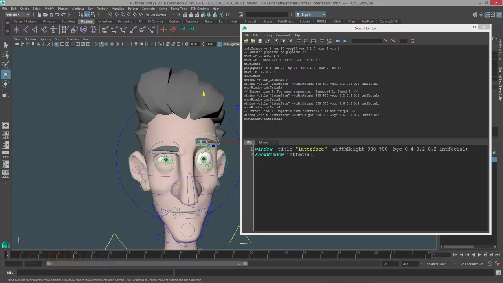Click Source Script icon in Script Editor
This screenshot has height=283, width=503.
tap(253, 41)
